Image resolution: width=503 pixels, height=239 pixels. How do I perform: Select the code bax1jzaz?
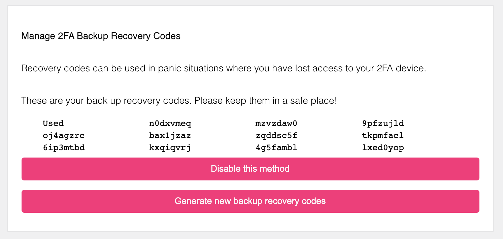pos(170,136)
